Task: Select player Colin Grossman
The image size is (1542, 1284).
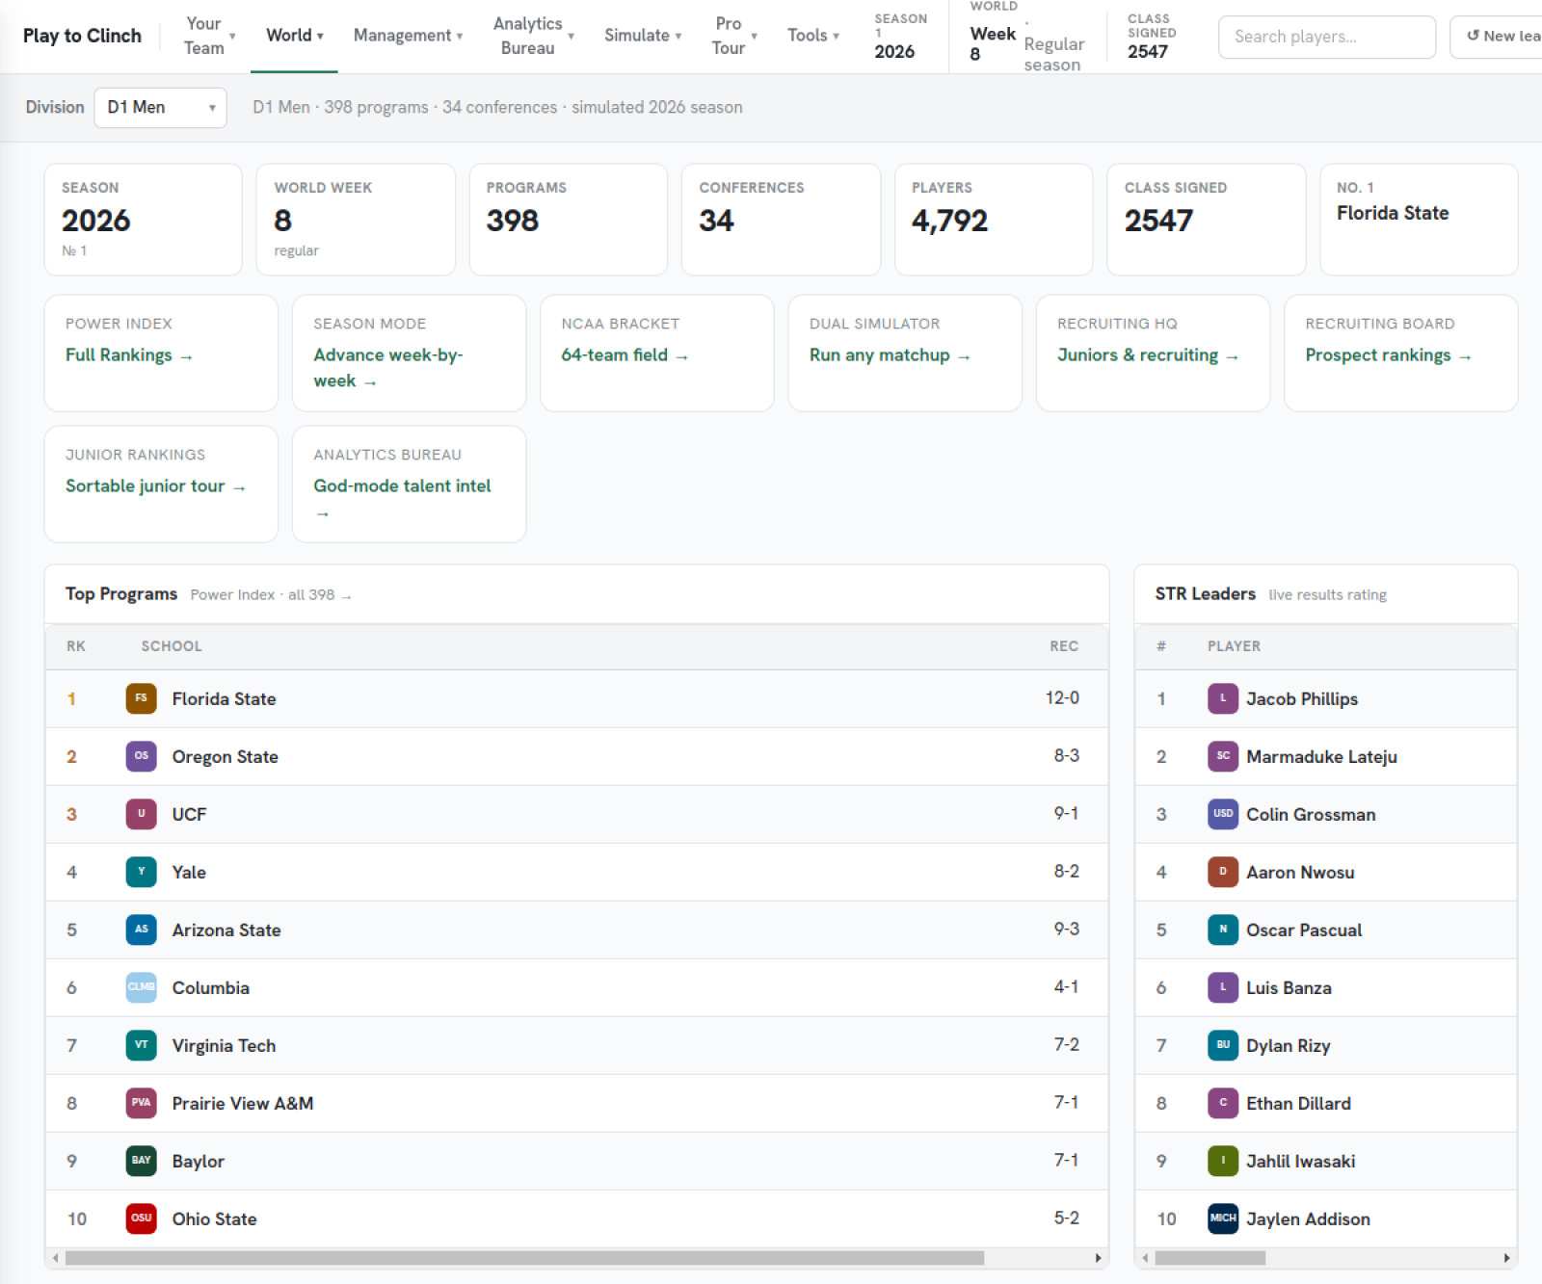Action: point(1311,815)
